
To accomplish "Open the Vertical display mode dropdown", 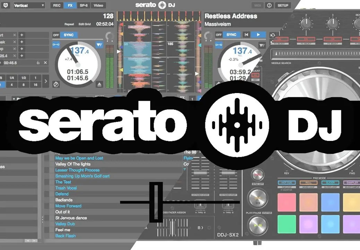I will (29, 5).
